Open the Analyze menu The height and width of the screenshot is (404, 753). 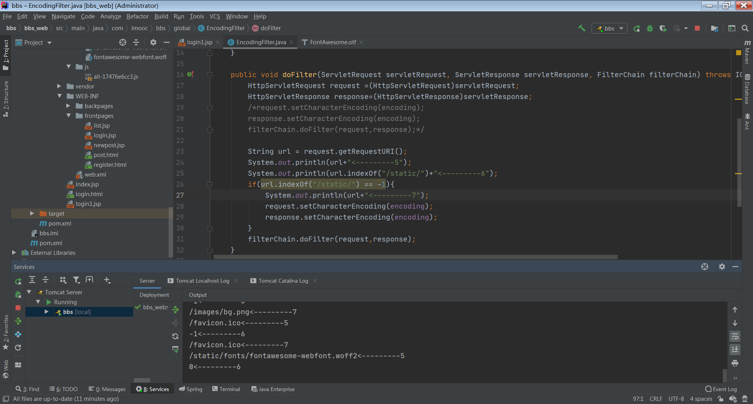pyautogui.click(x=111, y=16)
